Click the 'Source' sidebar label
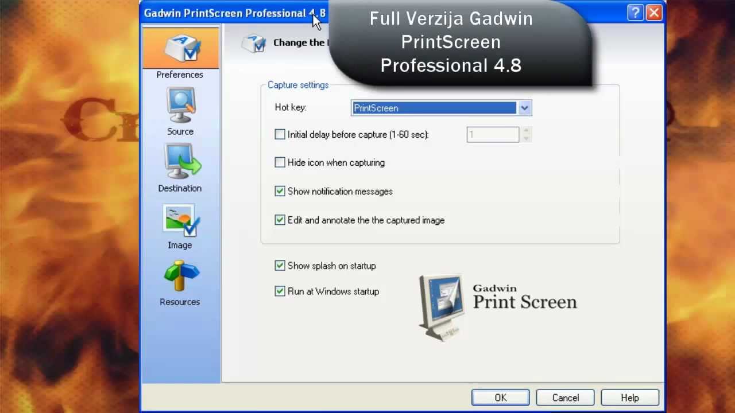735x413 pixels. [x=180, y=131]
